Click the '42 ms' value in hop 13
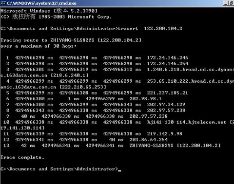The height and width of the screenshot is (184, 234). click(28, 146)
